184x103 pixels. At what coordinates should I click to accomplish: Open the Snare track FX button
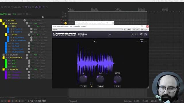pyautogui.click(x=38, y=35)
